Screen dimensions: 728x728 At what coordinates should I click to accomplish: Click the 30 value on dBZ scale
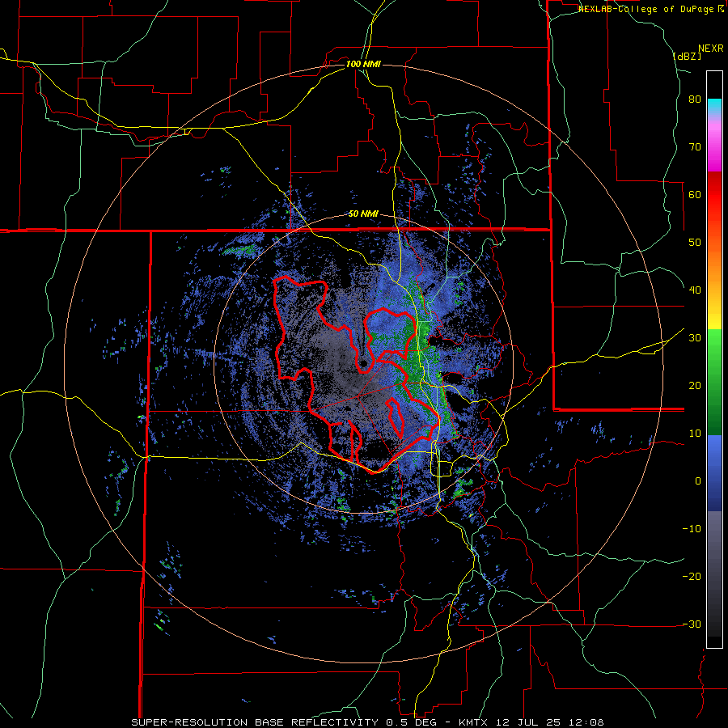click(695, 337)
